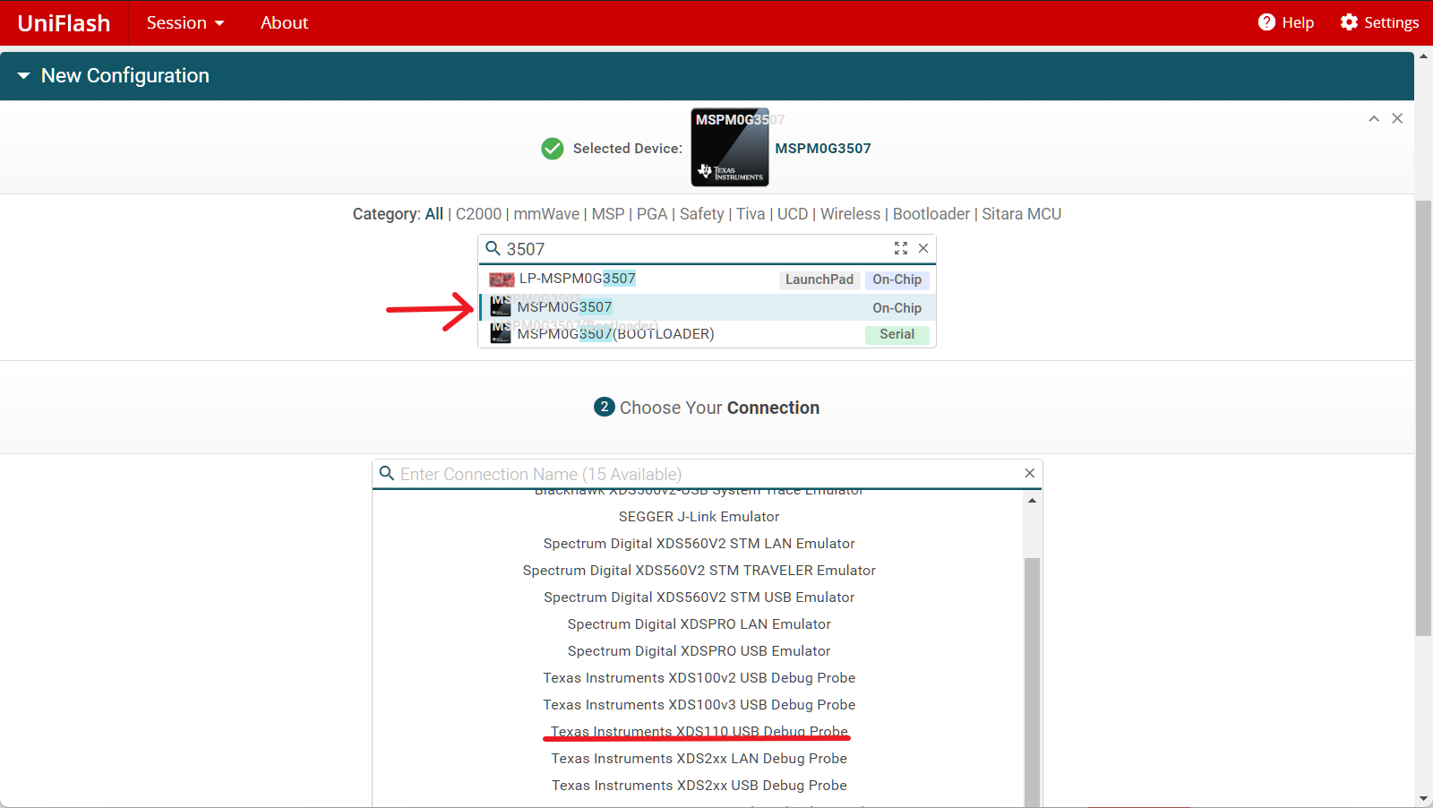Select MSPM0G3507(BOOTLOADER) device row
This screenshot has width=1433, height=808.
tap(707, 334)
